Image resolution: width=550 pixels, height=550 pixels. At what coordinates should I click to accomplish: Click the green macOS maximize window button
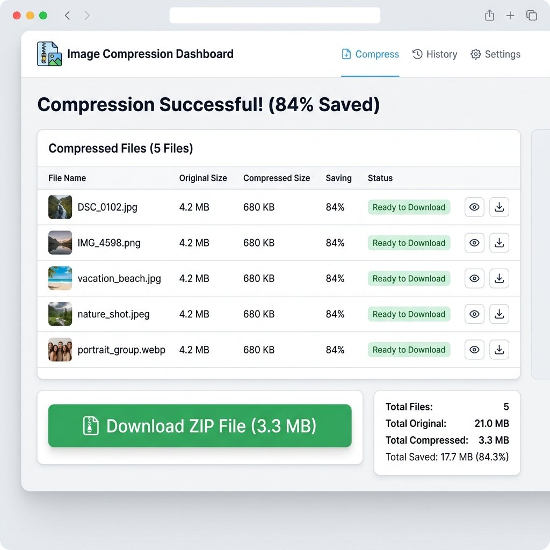coord(43,16)
